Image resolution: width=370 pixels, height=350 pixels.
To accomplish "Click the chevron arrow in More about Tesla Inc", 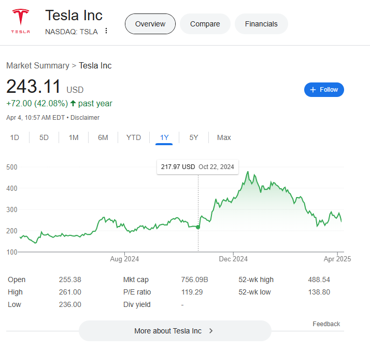I will (211, 331).
